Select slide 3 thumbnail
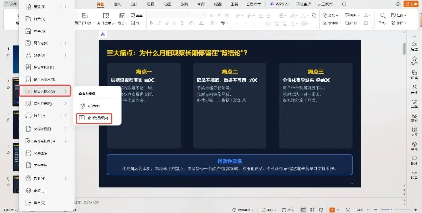 tap(16, 124)
